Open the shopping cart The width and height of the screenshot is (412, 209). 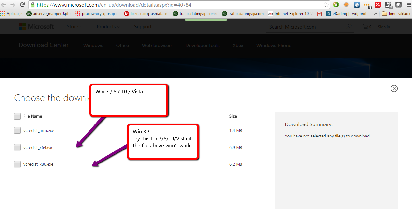pyautogui.click(x=367, y=27)
